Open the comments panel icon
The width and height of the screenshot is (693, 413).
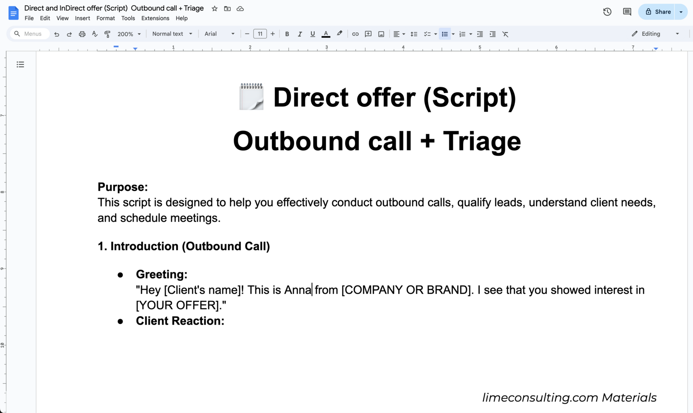pyautogui.click(x=627, y=12)
